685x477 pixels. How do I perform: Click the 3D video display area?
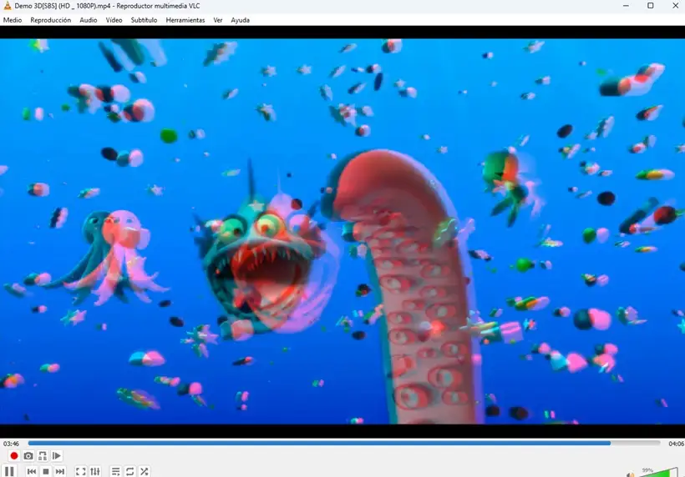(x=342, y=231)
